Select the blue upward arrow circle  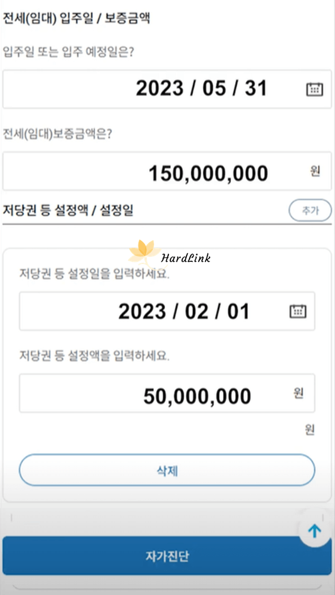tap(315, 530)
